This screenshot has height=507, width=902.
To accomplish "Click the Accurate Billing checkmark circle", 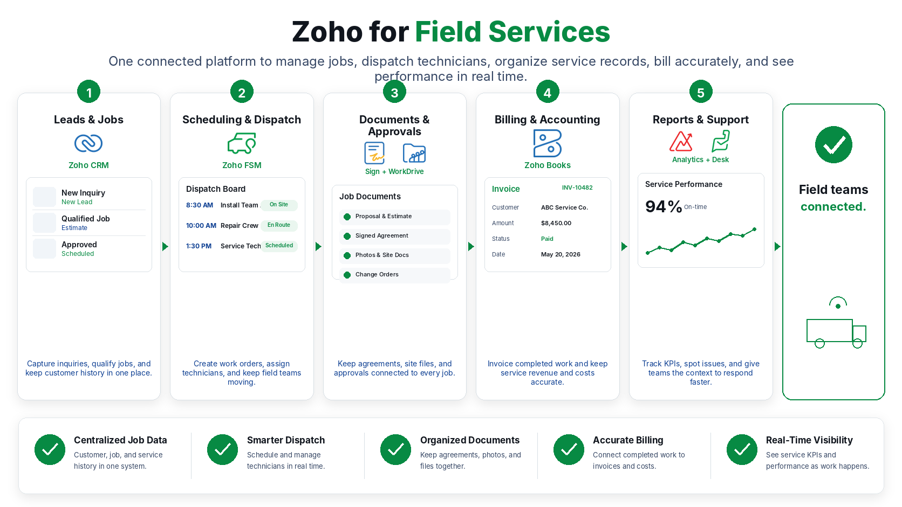I will [x=569, y=449].
